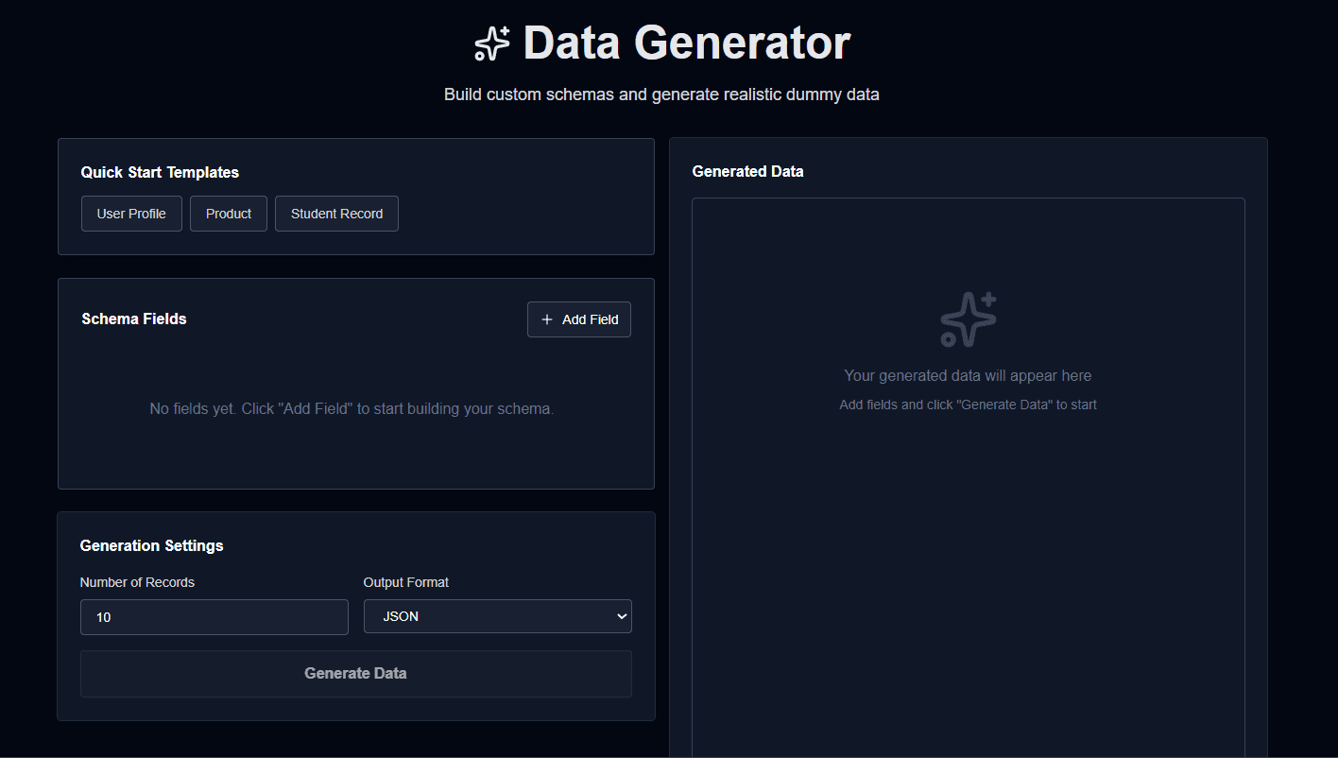Open the Output Format JSON dropdown
Image resolution: width=1338 pixels, height=758 pixels.
point(498,616)
